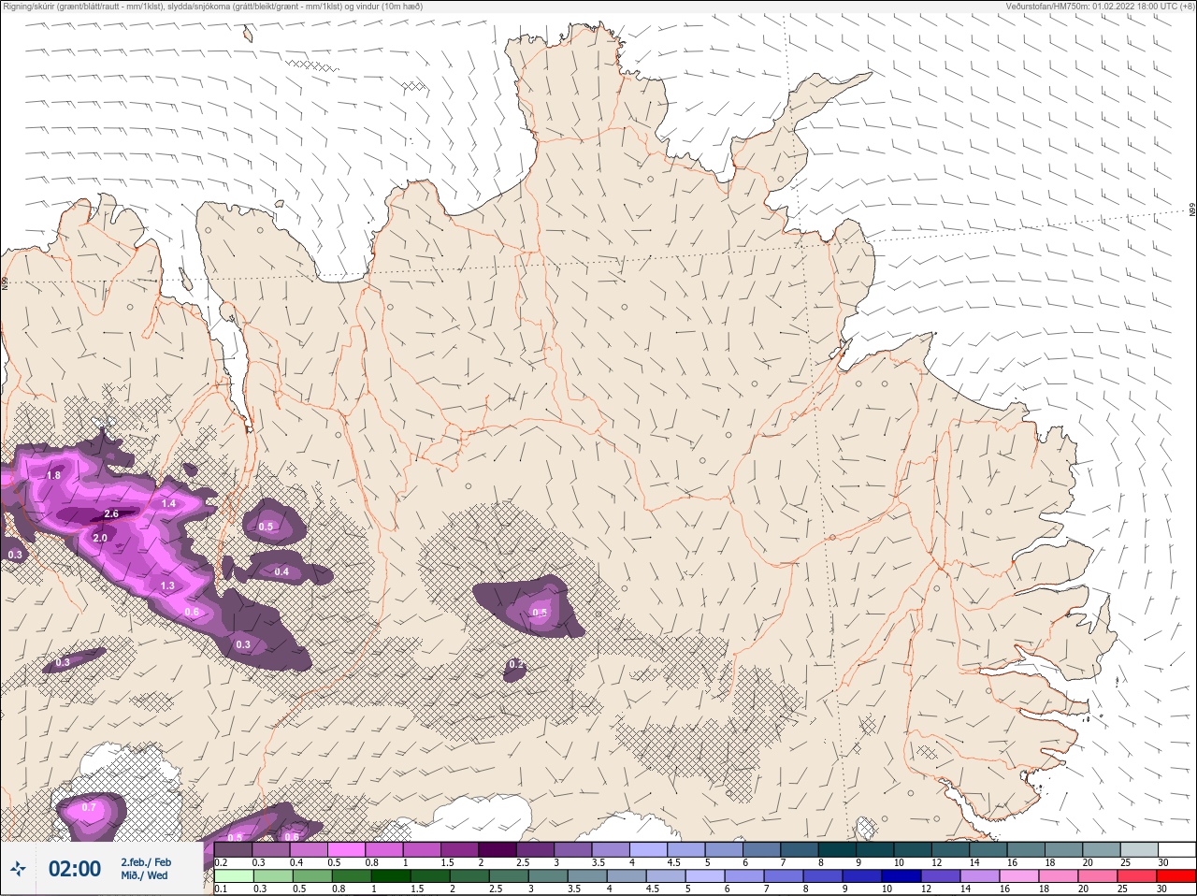
Task: Click the 0.7 precipitation value label
Action: pyautogui.click(x=89, y=807)
